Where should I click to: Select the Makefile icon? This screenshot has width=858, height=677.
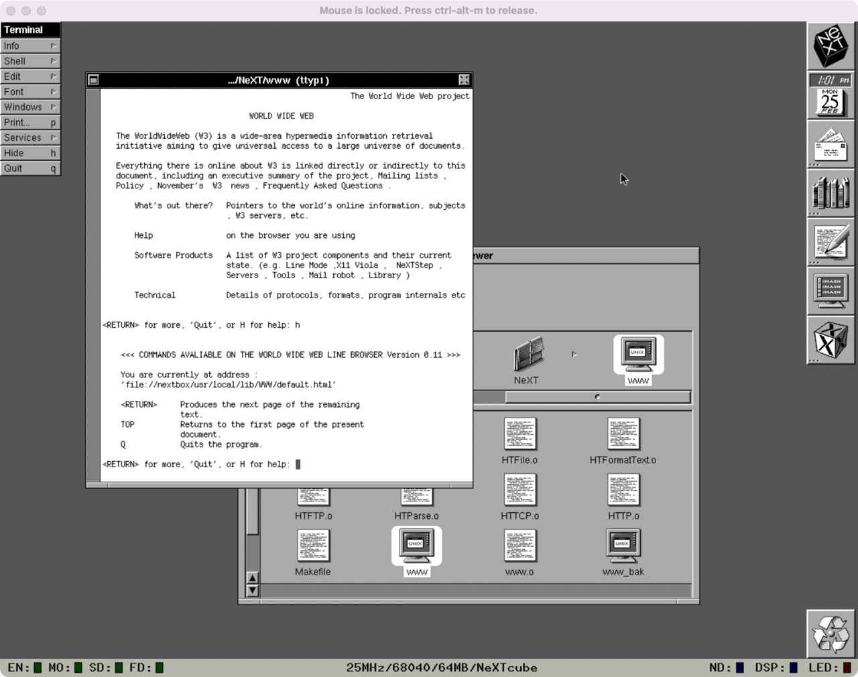tap(313, 546)
